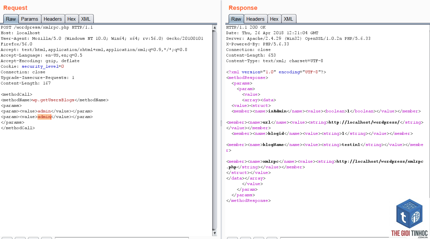Click the Accept-Encoding: gzip, deflate line
Viewport: 430px width, 239px height.
[40, 61]
